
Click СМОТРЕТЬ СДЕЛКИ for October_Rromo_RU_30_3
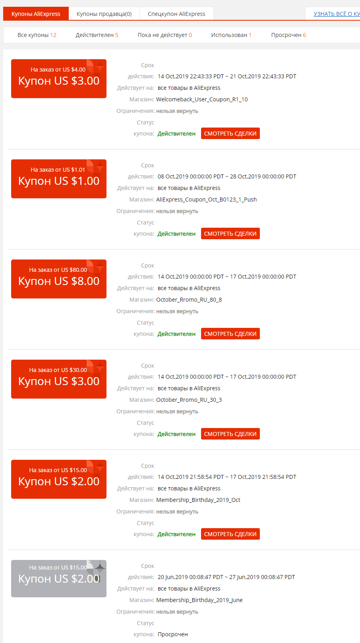(230, 434)
